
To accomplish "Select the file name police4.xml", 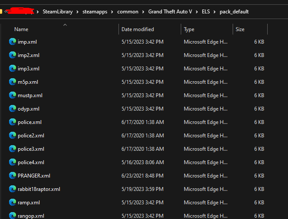I will [x=31, y=162].
